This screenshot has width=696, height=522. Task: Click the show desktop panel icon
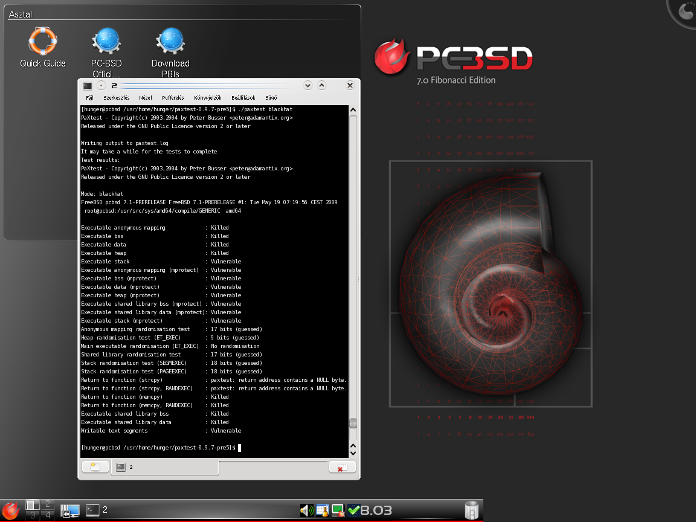pyautogui.click(x=69, y=511)
